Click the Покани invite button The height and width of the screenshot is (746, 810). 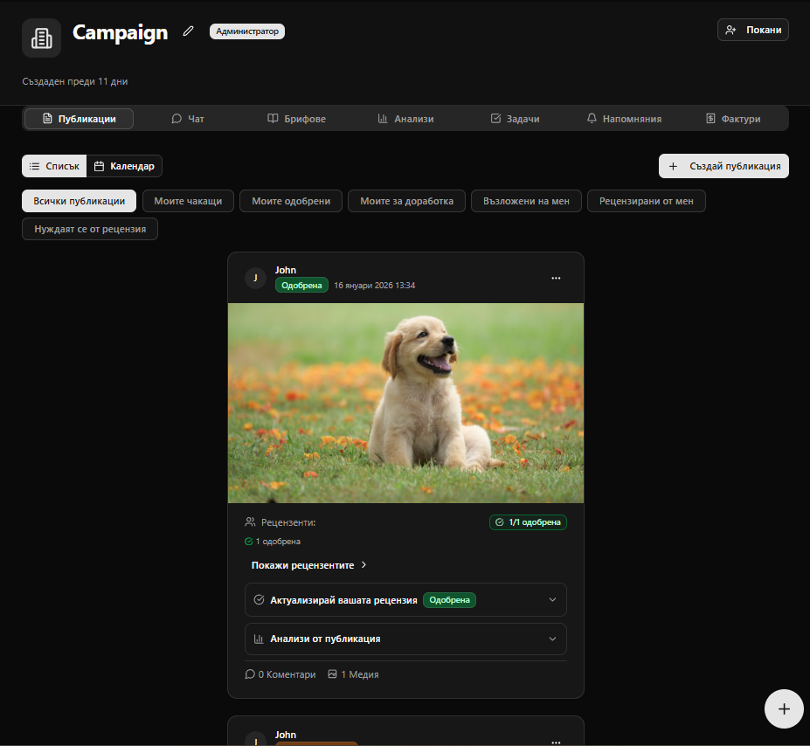pyautogui.click(x=753, y=30)
